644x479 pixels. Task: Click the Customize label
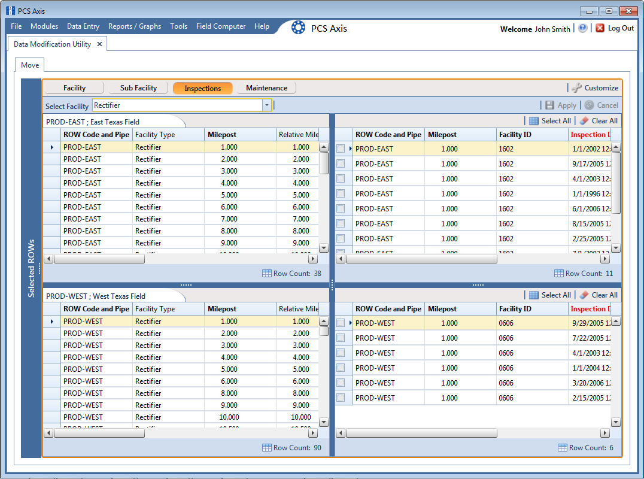tap(602, 88)
